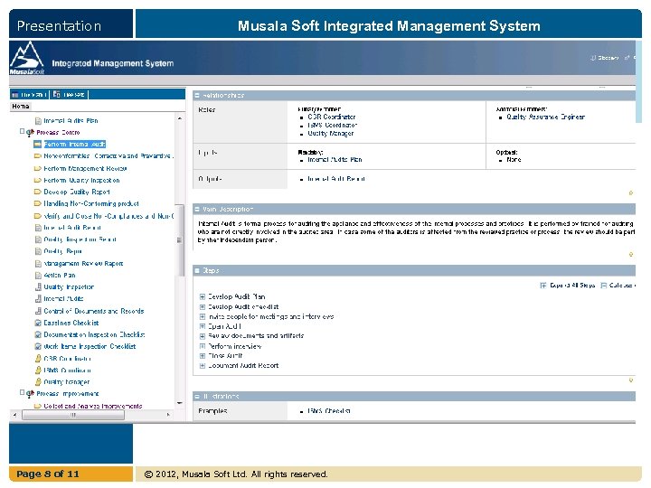Open Quality Manager role link in Relationships
This screenshot has width=651, height=488.
(331, 133)
